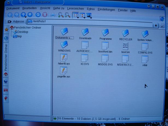168x126 pixels.
Task: Select the Programme folder
Action: [x=105, y=34]
